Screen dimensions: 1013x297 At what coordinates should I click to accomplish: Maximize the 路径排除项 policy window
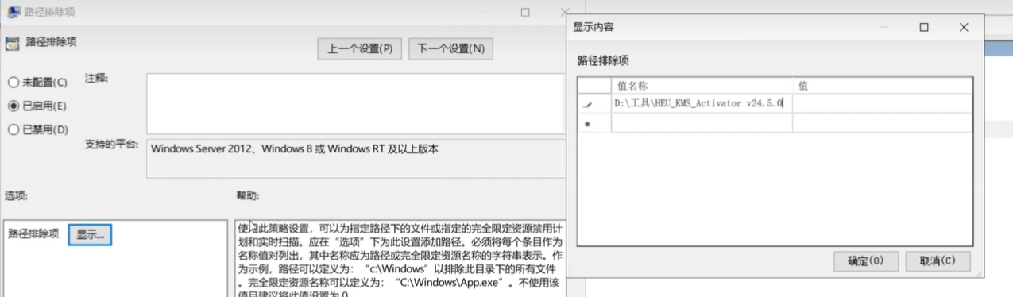[x=525, y=13]
